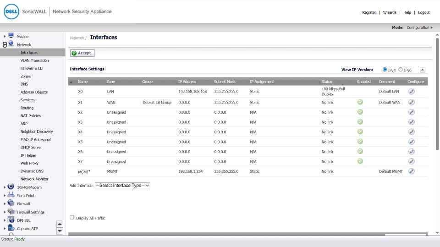Edit interface X4 using the pencil icon
The width and height of the screenshot is (440, 247).
[412, 132]
